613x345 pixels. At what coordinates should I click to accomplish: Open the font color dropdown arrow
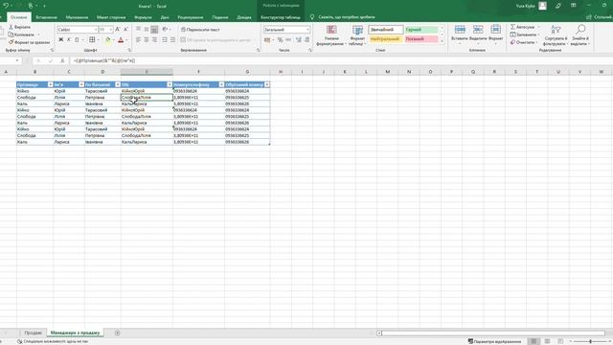point(126,40)
